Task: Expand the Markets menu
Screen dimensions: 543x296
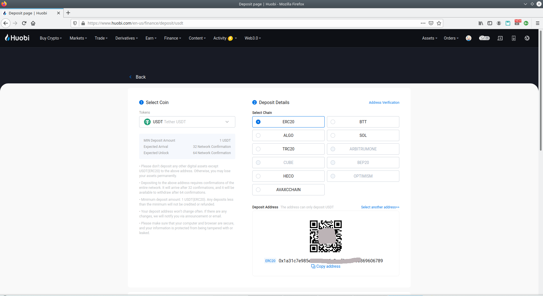Action: tap(78, 38)
